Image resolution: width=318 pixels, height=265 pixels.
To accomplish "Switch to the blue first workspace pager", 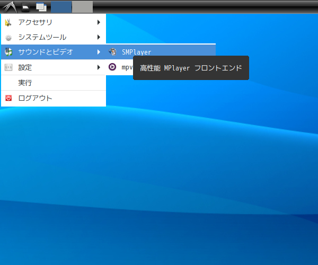I will point(61,7).
